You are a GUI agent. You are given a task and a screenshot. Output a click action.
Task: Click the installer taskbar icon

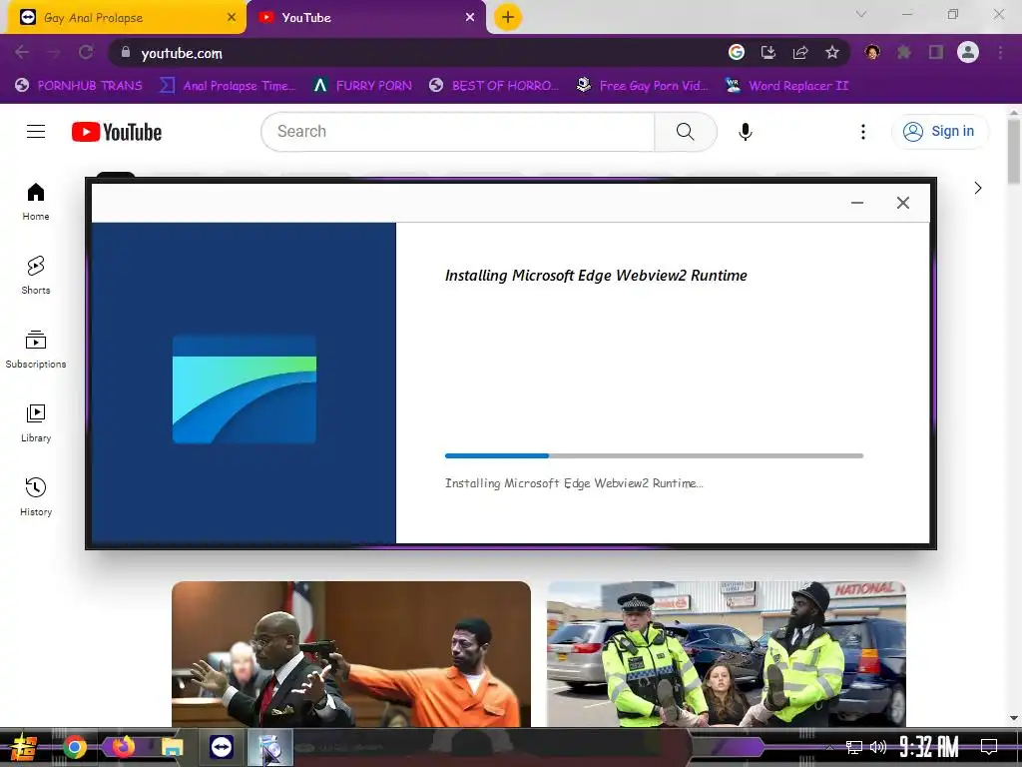coord(269,747)
